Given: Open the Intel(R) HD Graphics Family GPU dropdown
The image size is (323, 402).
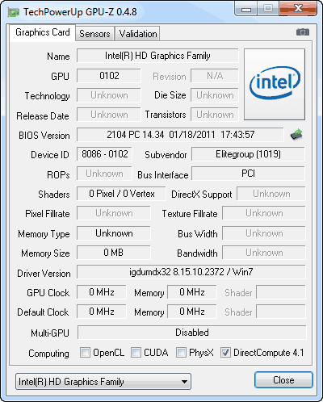Looking at the screenshot, I should [x=103, y=382].
